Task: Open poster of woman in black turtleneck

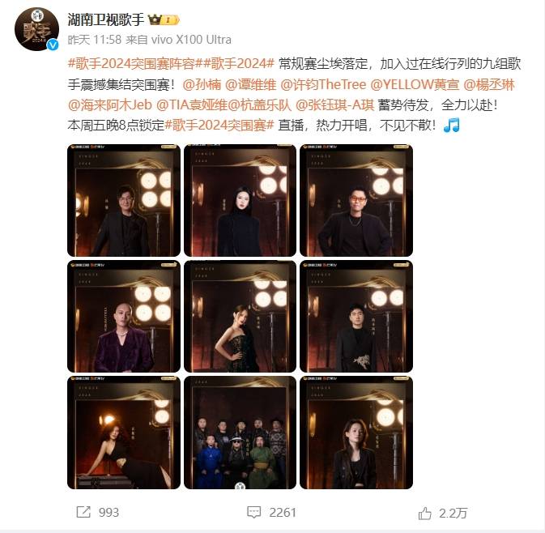Action: point(240,200)
